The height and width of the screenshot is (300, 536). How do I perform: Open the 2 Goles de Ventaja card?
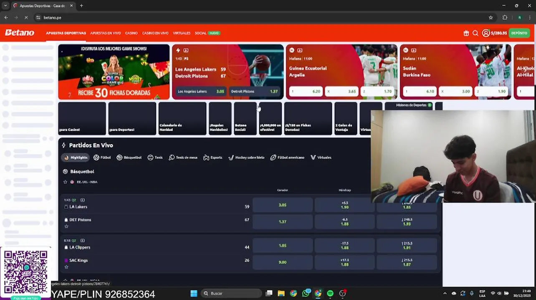pos(346,118)
